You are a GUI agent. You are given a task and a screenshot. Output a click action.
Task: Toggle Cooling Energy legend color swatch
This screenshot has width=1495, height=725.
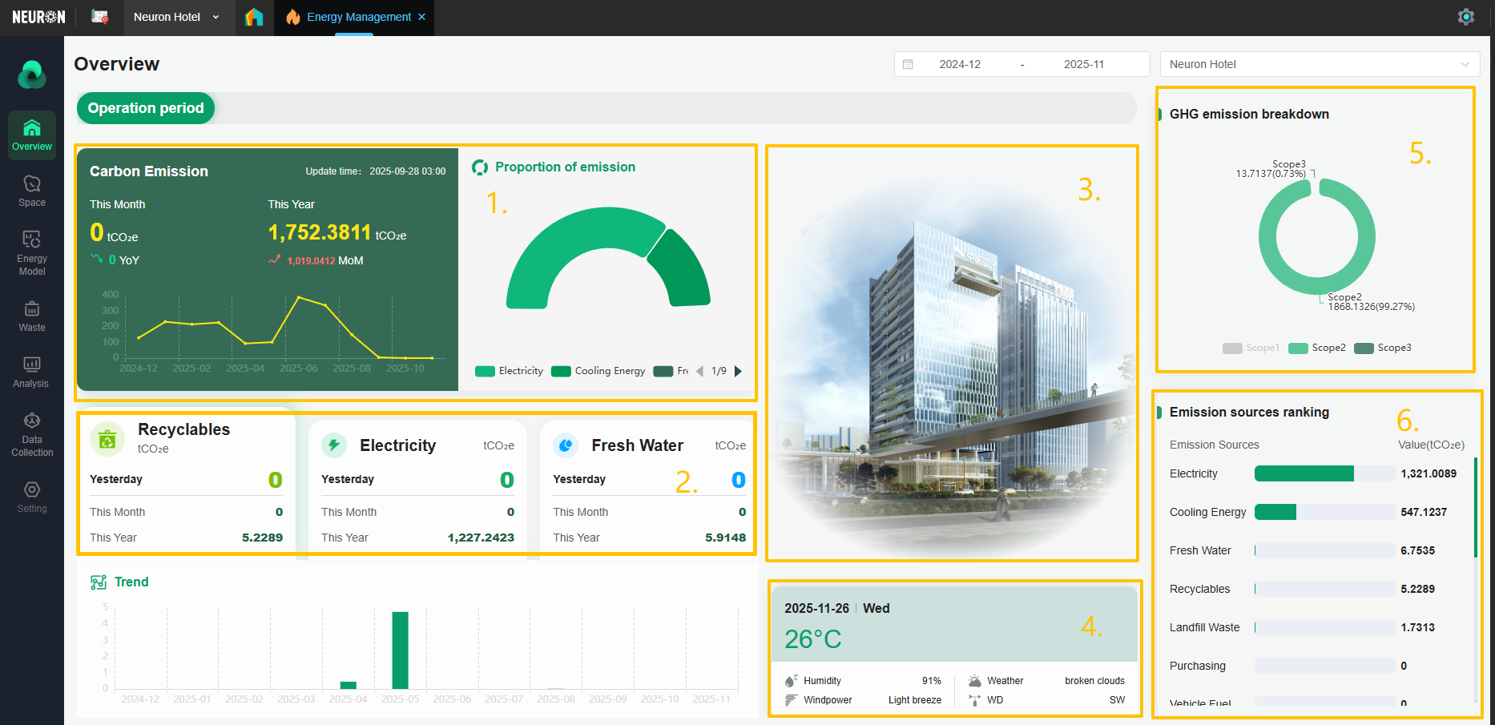pos(561,371)
